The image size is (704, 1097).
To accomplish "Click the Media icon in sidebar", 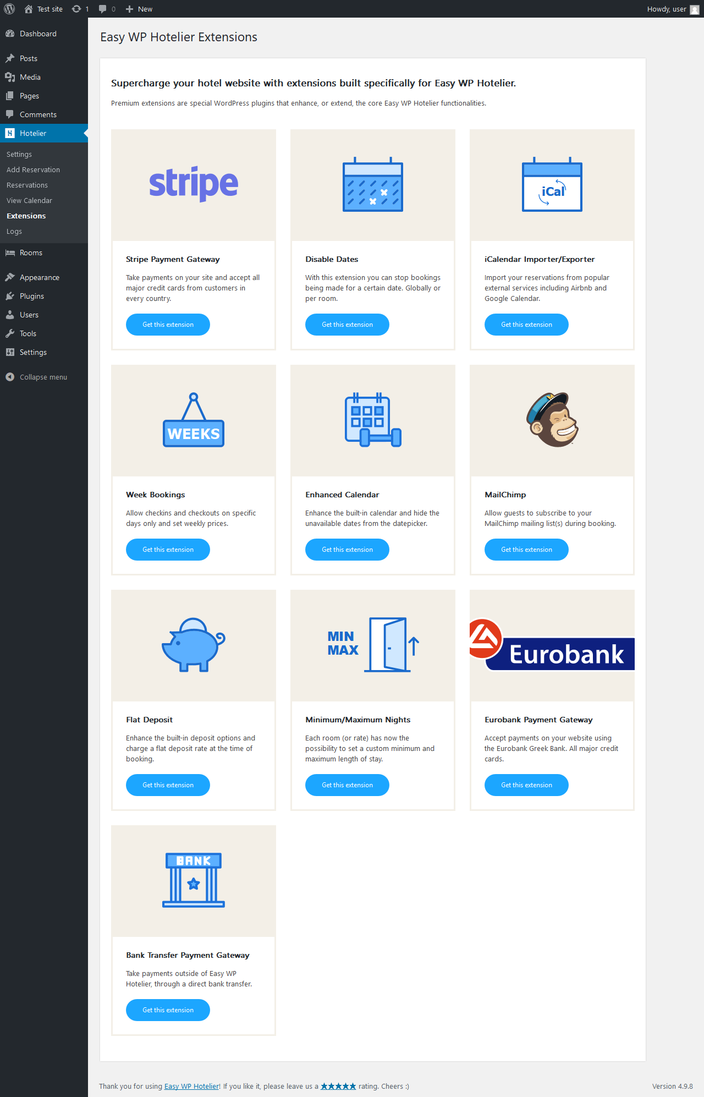I will [x=10, y=77].
